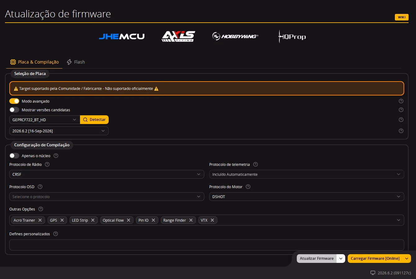This screenshot has width=416, height=279.
Task: Open help for Modo avançado
Action: tap(401, 101)
